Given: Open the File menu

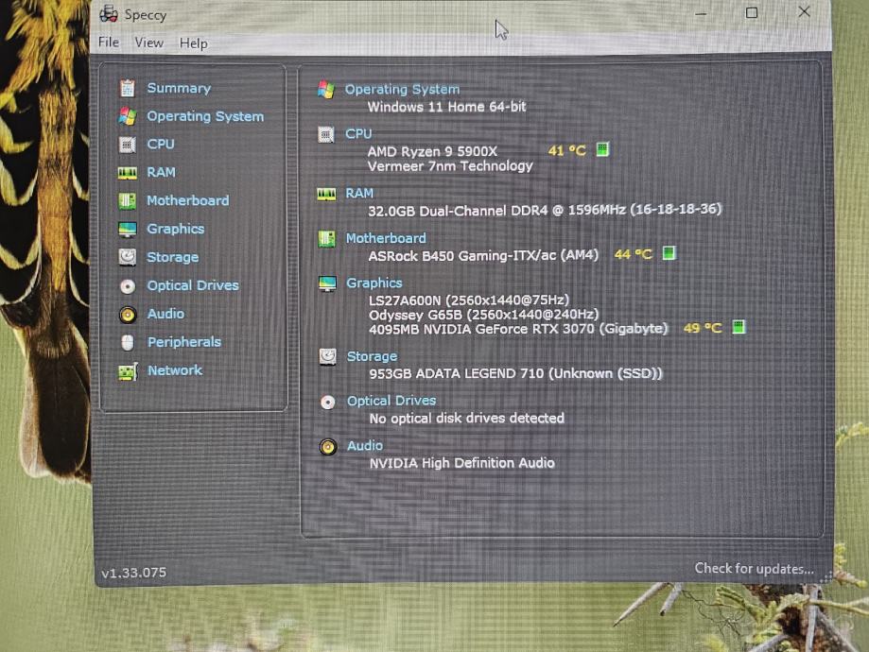Looking at the screenshot, I should coord(109,43).
